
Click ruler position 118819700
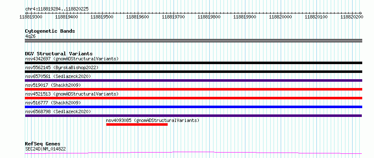pyautogui.click(x=174, y=17)
